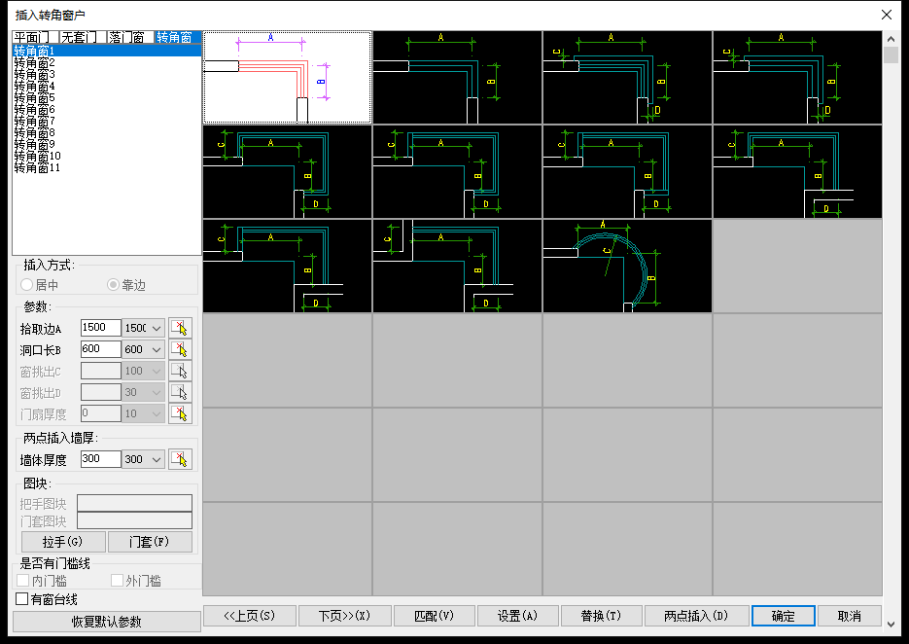Click the 拾取边A input field
909x644 pixels.
tap(100, 328)
